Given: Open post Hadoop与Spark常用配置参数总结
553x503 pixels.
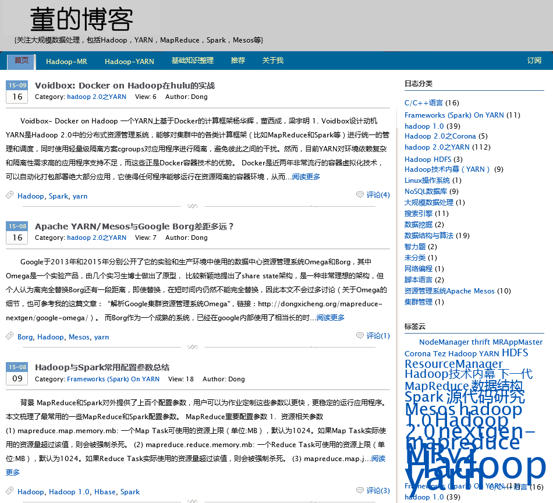Looking at the screenshot, I should [102, 367].
